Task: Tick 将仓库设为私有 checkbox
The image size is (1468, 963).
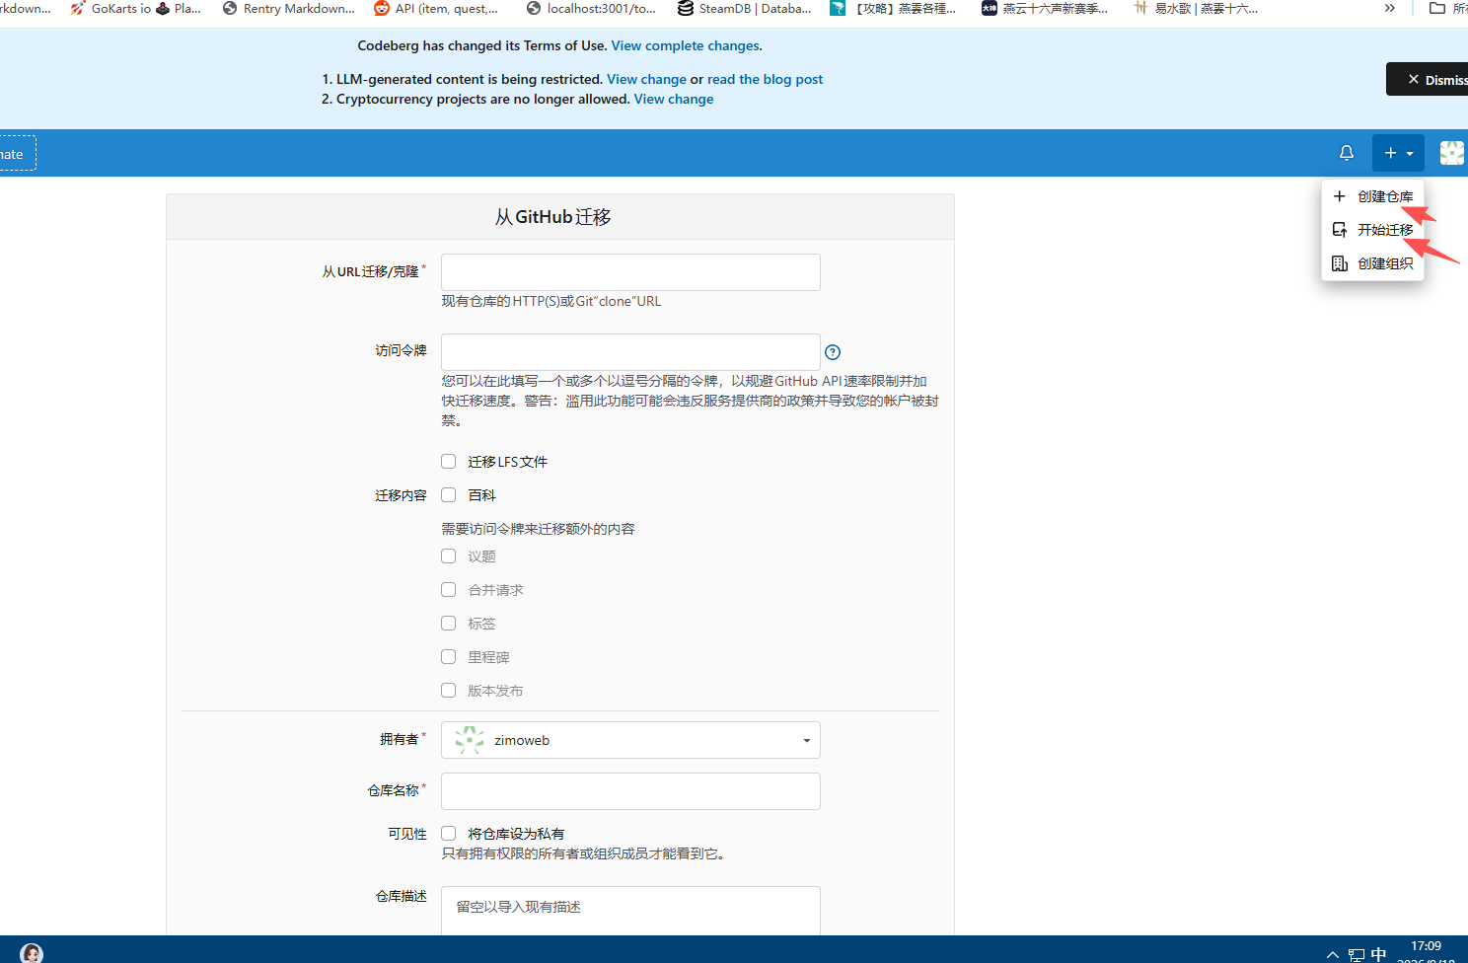Action: pos(448,834)
